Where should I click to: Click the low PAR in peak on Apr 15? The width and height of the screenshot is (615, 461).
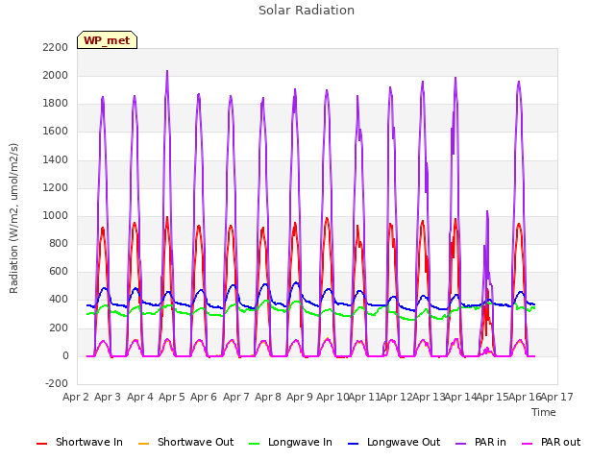click(487, 212)
